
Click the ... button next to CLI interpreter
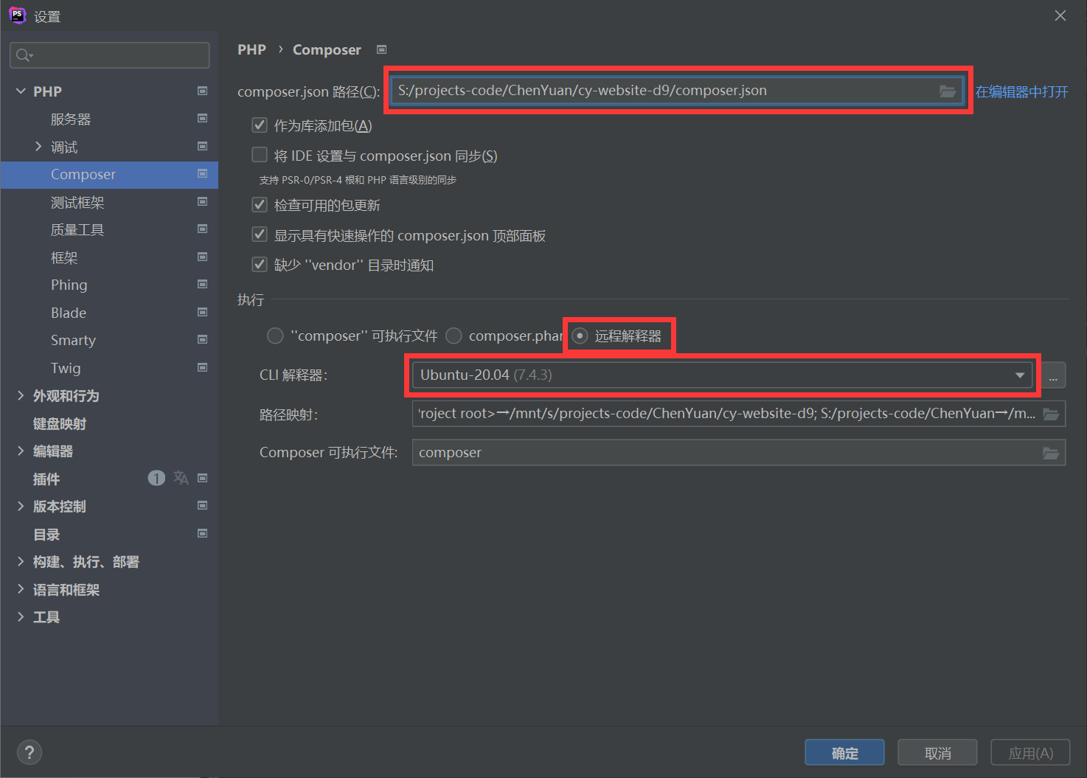click(1052, 375)
